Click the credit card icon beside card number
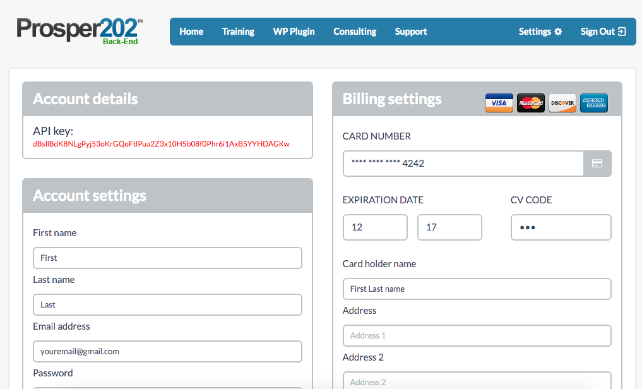This screenshot has height=389, width=642. 597,164
